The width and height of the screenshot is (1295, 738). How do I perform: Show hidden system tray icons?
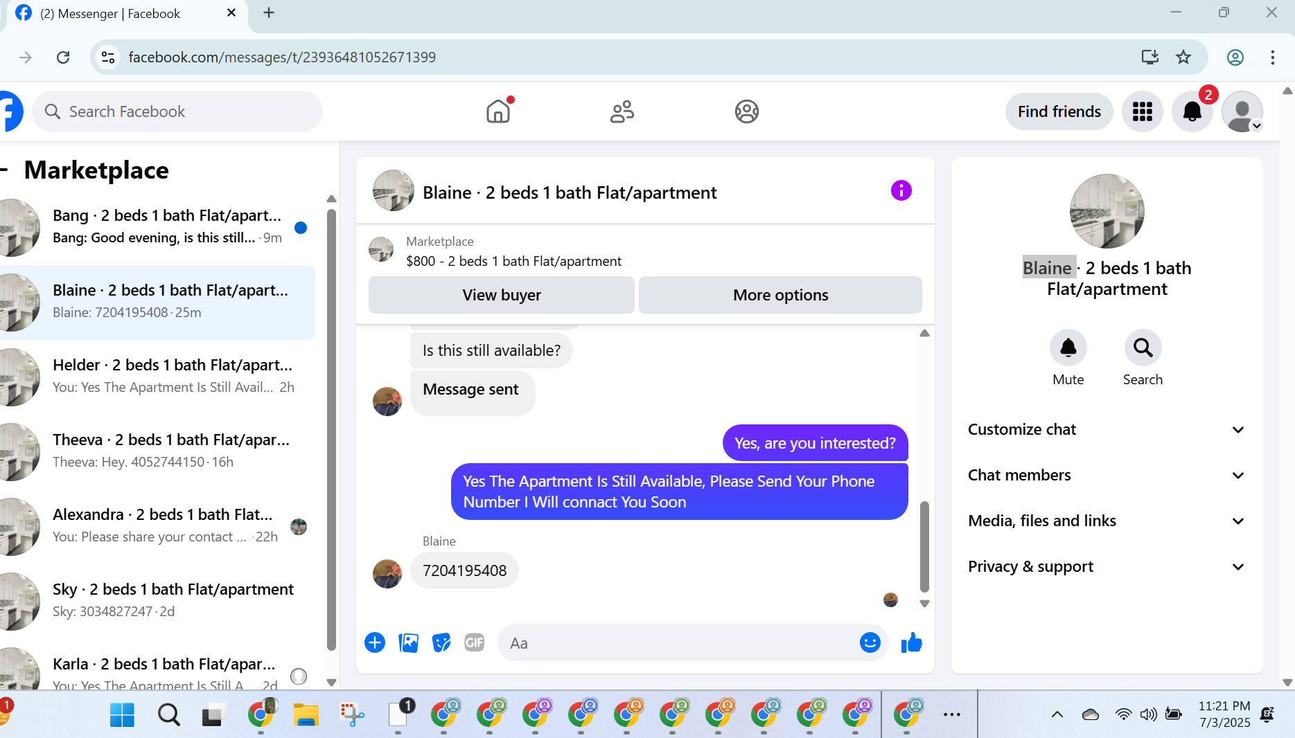point(1057,714)
